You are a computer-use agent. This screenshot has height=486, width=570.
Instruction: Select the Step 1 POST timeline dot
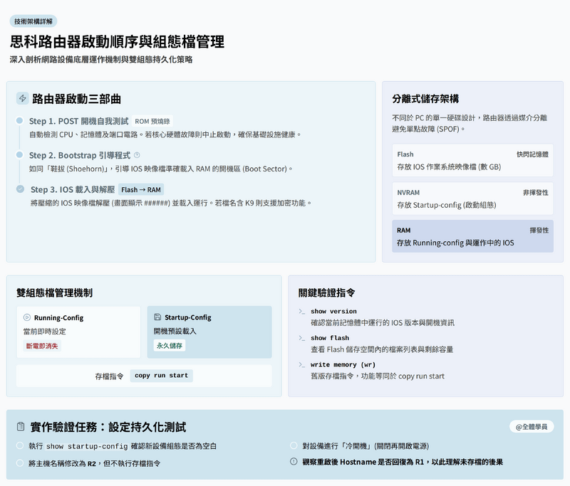pyautogui.click(x=20, y=121)
